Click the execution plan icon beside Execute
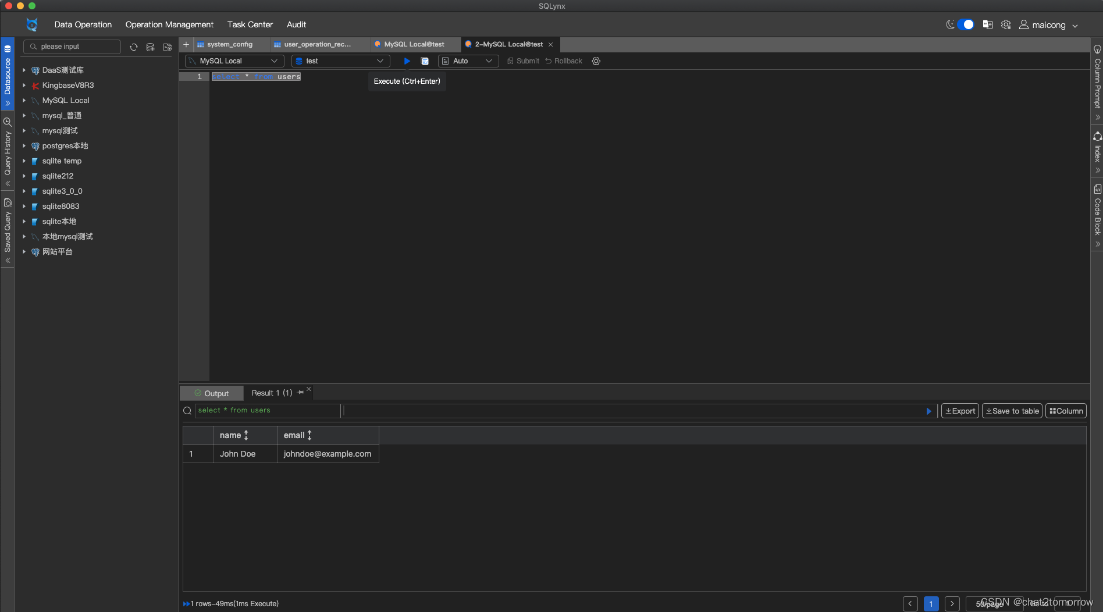This screenshot has height=612, width=1103. (425, 61)
